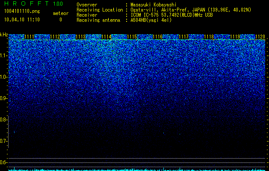This screenshot has width=269, height=171.
Task: Click the Receiving Location value Ogata-vill. Akita-Pref.
Action: tap(160, 10)
